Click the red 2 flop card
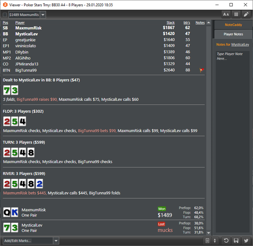 coord(7,121)
